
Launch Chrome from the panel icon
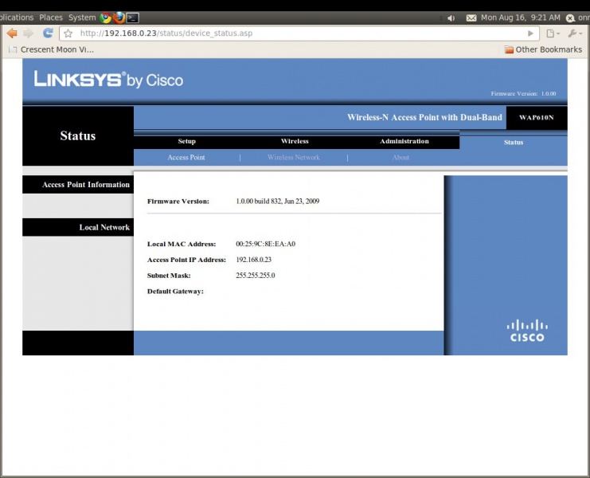(105, 18)
